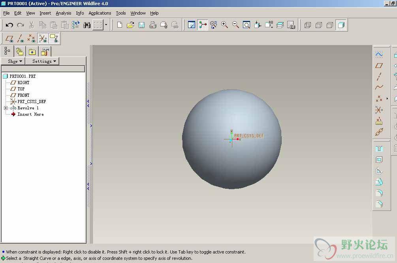The image size is (397, 263).
Task: Open the Help menu
Action: tap(154, 13)
